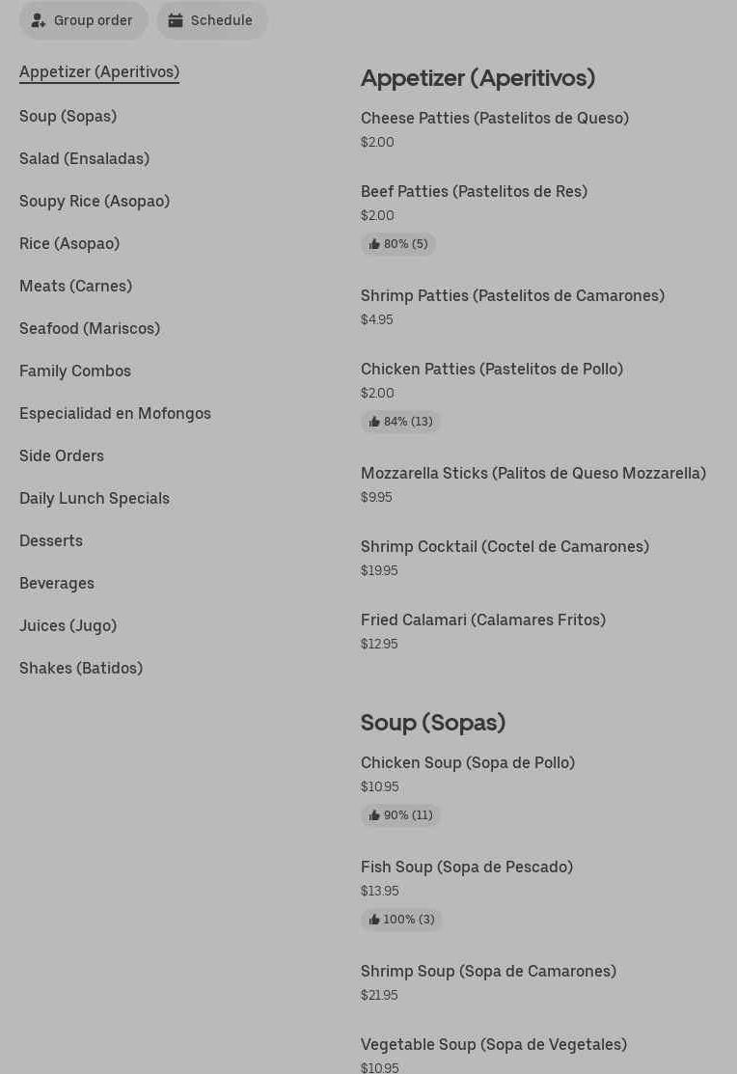
Task: Navigate to Family Combos section
Action: [x=75, y=371]
